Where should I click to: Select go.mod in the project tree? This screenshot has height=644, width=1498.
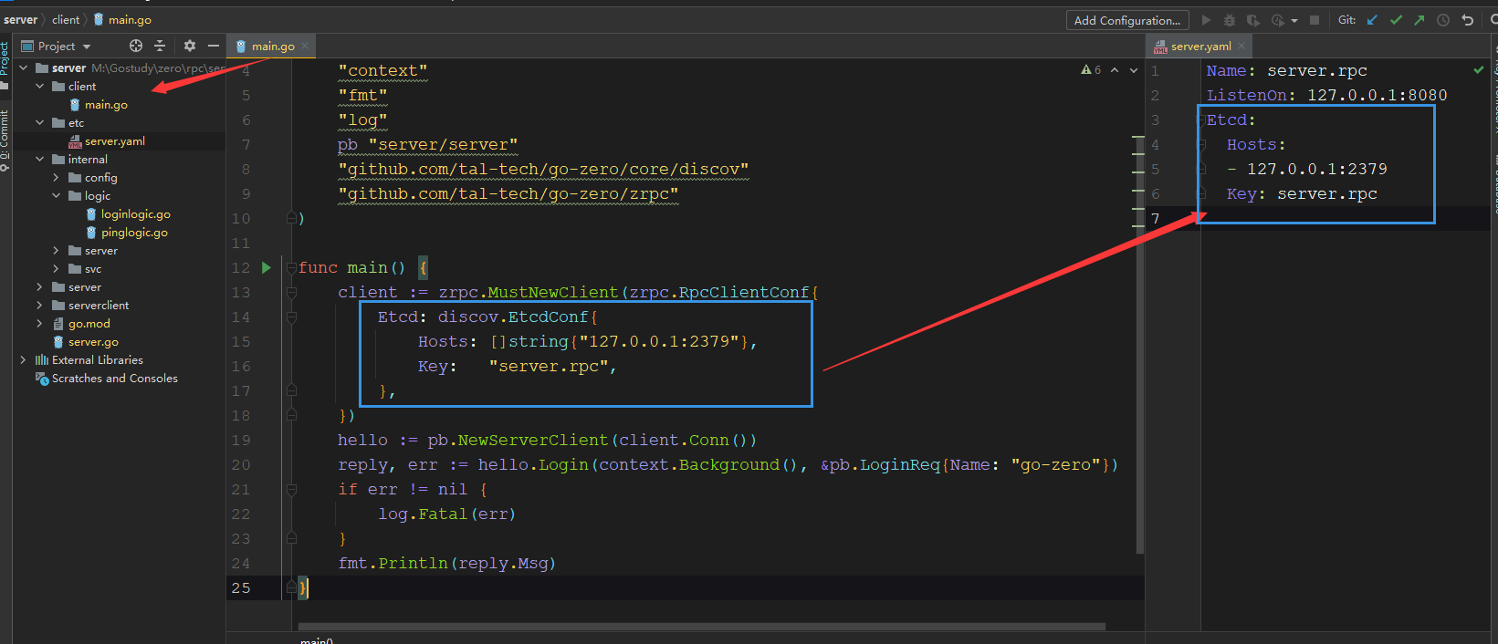coord(89,323)
